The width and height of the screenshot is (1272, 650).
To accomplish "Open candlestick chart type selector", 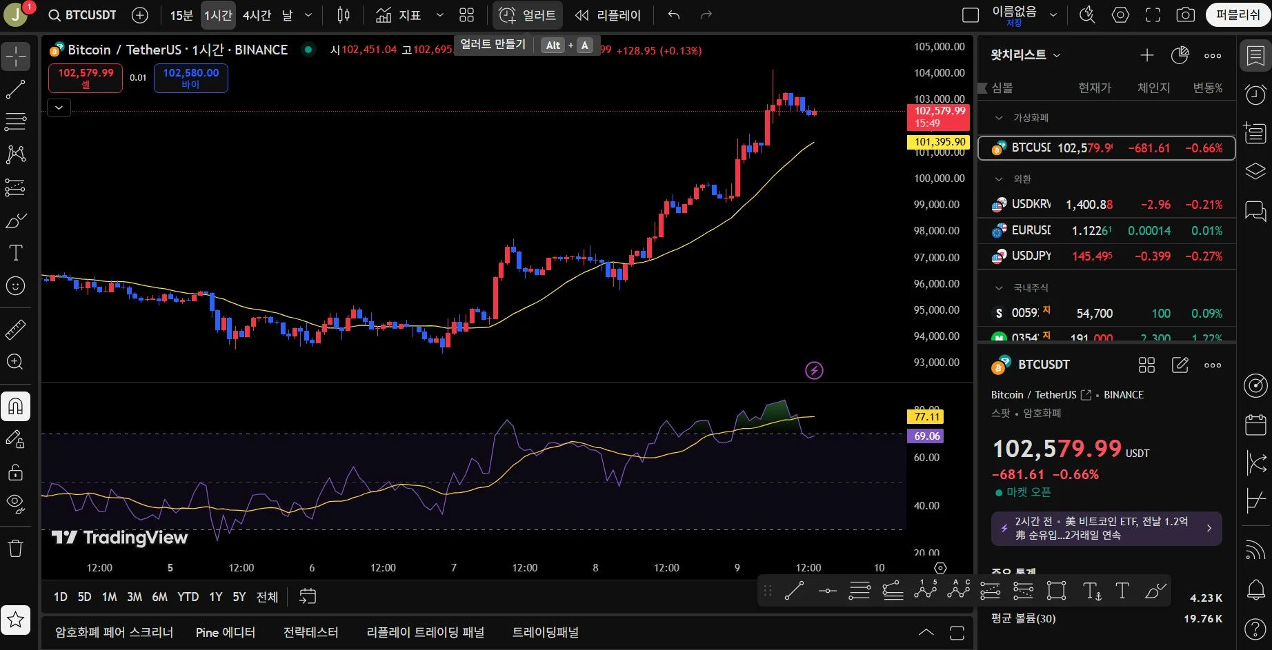I will [344, 15].
